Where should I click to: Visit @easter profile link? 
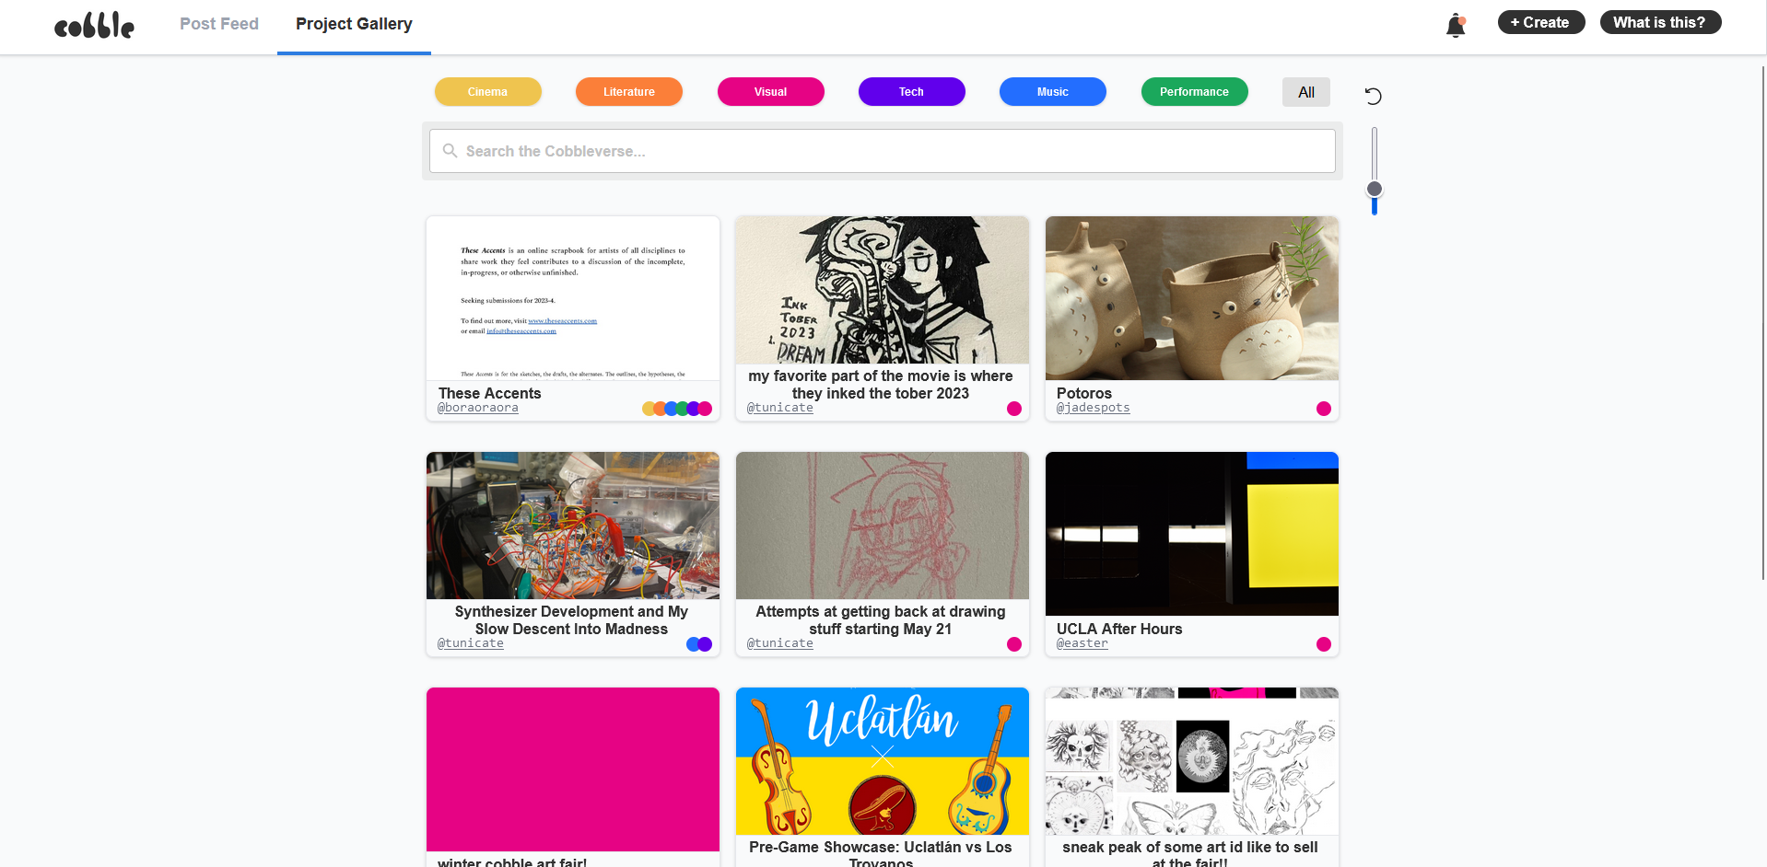[1082, 643]
